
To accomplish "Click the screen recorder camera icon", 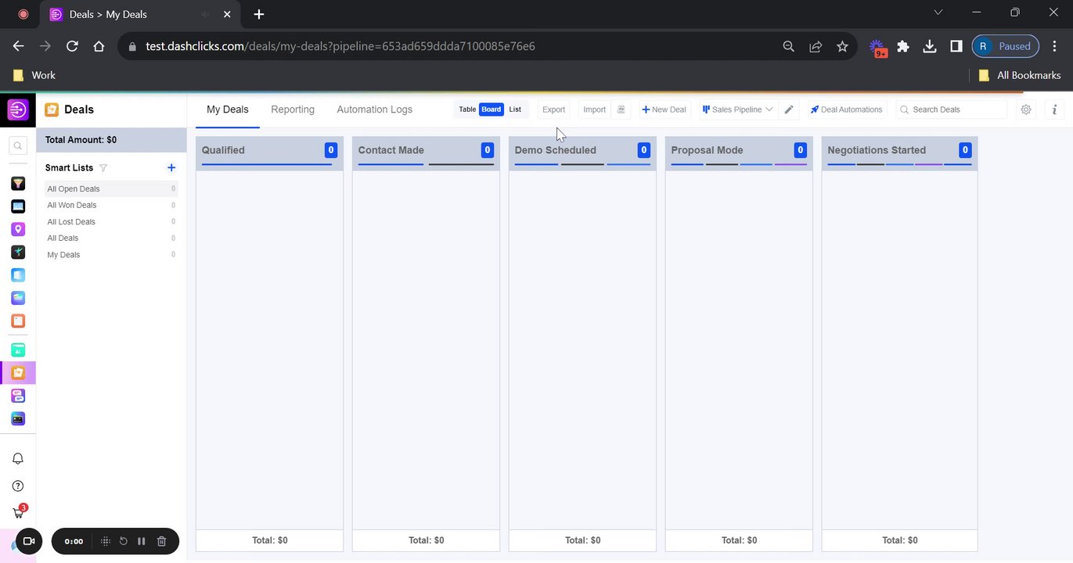I will (29, 541).
